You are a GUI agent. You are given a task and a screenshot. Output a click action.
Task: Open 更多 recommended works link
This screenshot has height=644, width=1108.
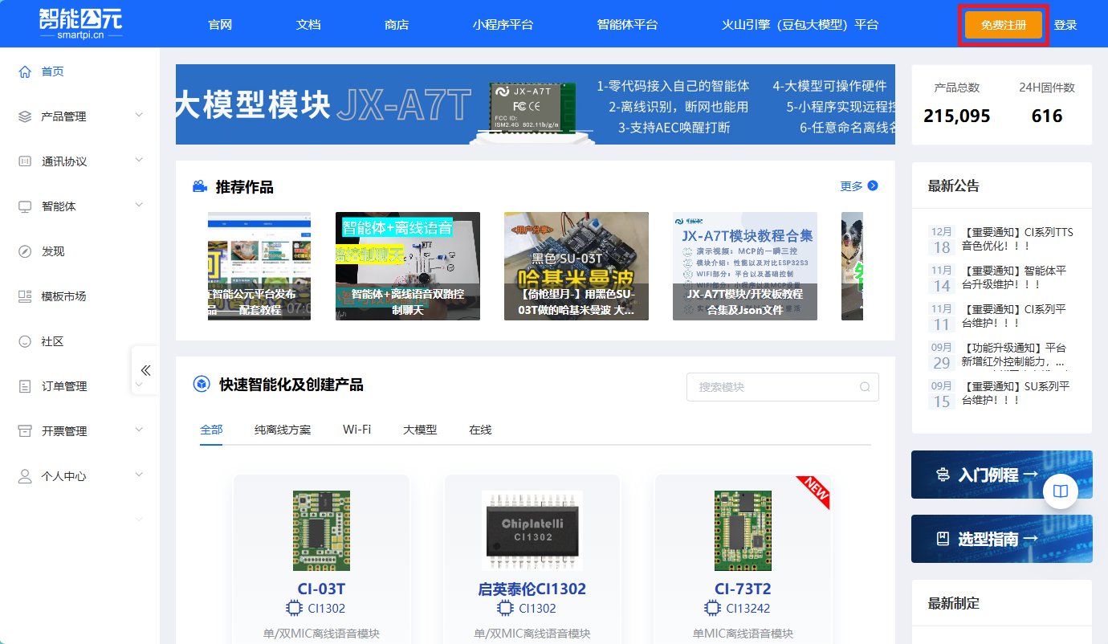click(x=858, y=186)
